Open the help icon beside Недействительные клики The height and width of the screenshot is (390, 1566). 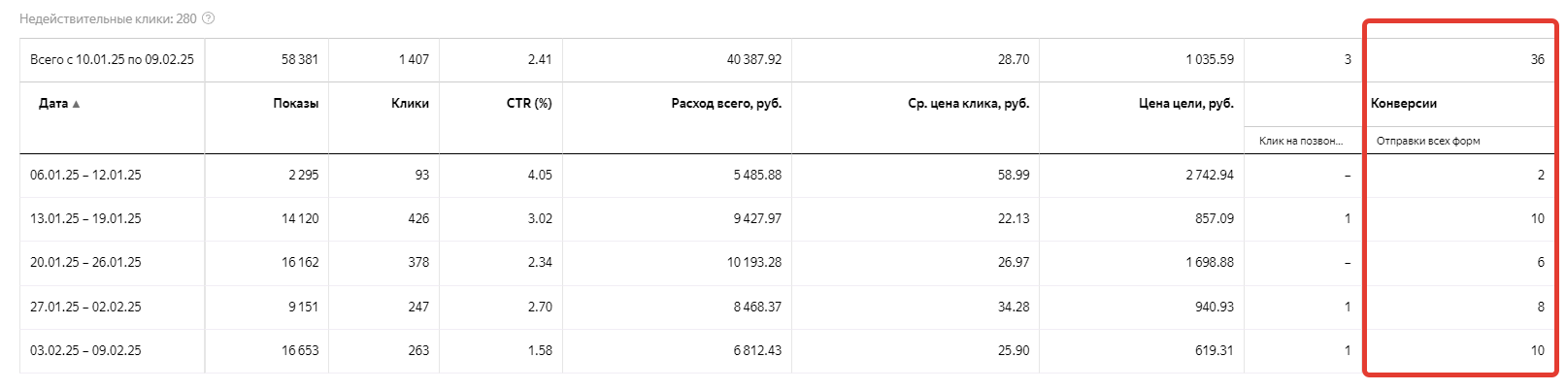click(x=209, y=18)
